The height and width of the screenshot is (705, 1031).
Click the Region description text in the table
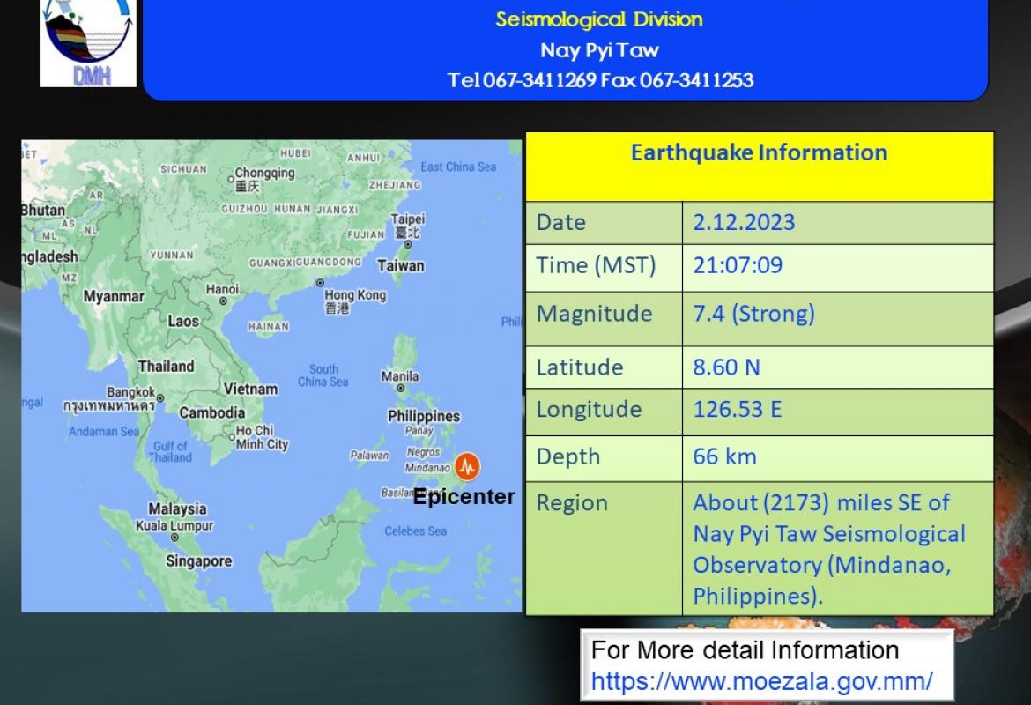coord(828,549)
